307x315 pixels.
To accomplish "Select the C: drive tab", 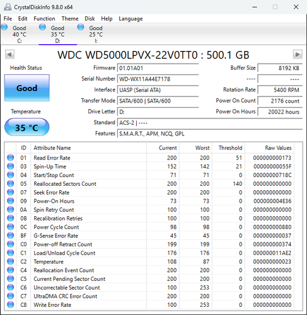I will pos(20,34).
